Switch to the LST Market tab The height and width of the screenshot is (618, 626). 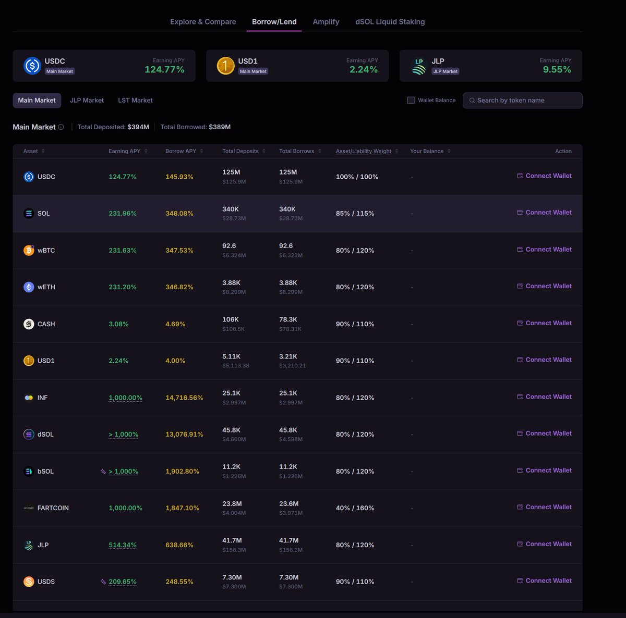[x=135, y=101]
